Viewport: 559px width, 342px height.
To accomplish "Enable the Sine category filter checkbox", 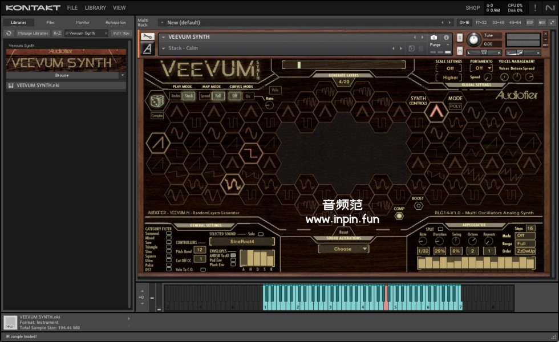I will (x=169, y=251).
